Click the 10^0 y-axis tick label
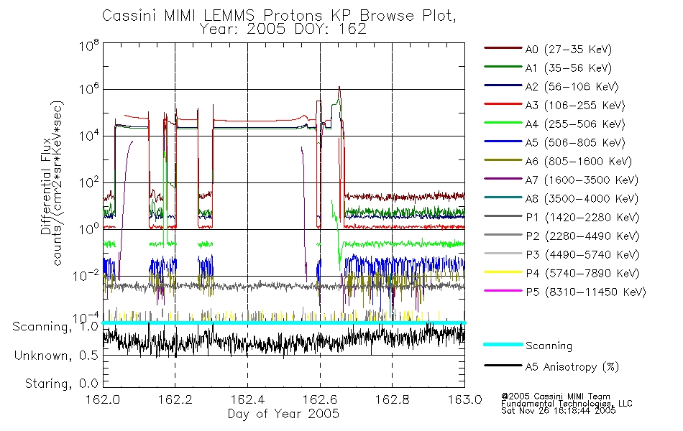683x431 pixels. tap(89, 229)
